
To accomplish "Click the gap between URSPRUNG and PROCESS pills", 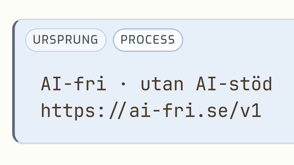I will point(110,40).
